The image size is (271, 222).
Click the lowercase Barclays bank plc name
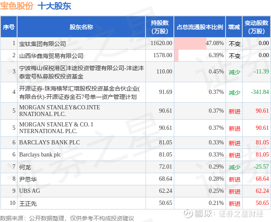coord(40,154)
